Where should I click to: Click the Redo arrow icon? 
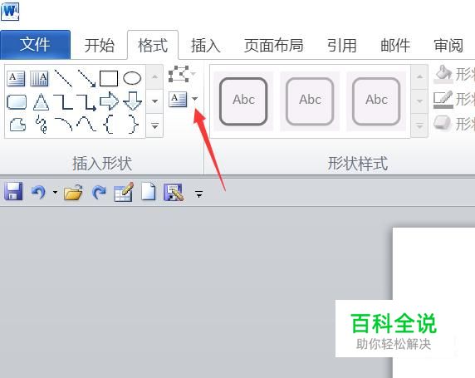coord(99,192)
